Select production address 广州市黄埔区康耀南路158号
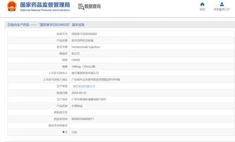Viewport: 235px width, 142px height. pos(89,99)
